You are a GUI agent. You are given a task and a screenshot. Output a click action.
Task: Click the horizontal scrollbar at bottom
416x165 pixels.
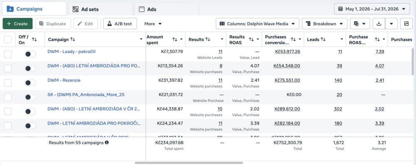coord(188,163)
